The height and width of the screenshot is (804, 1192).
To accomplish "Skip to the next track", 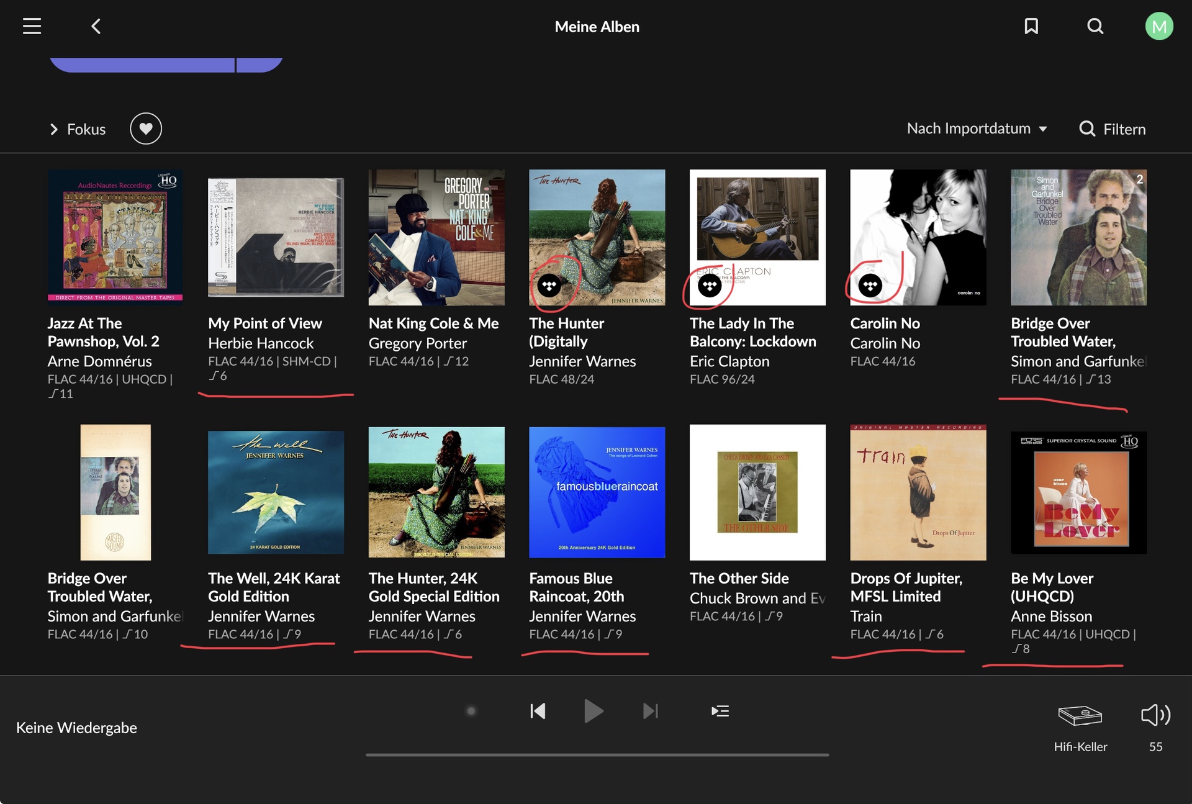I will [650, 711].
